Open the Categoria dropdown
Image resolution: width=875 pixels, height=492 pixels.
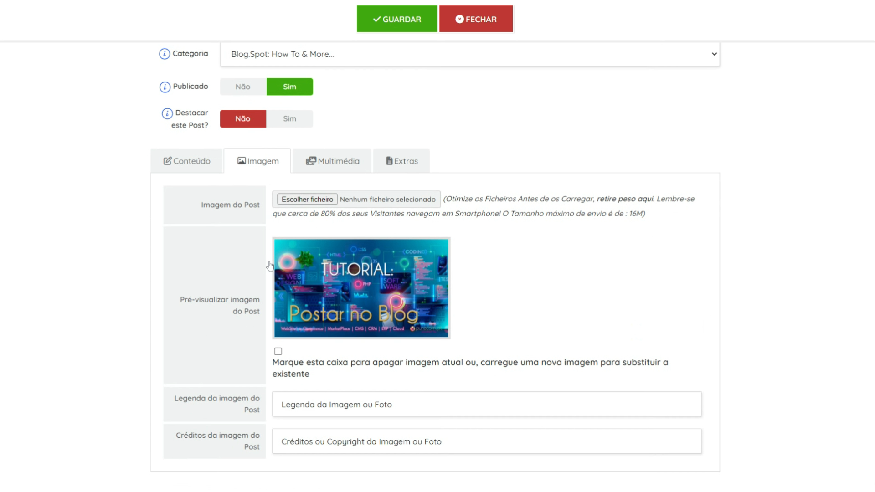(x=469, y=54)
